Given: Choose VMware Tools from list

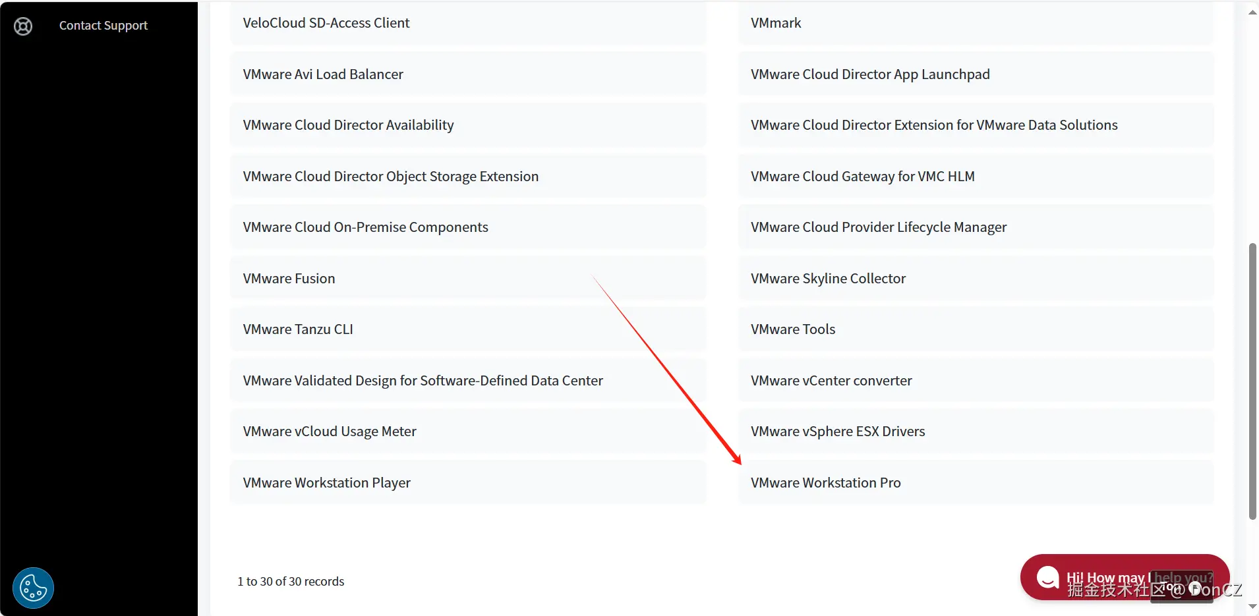Looking at the screenshot, I should click(792, 329).
